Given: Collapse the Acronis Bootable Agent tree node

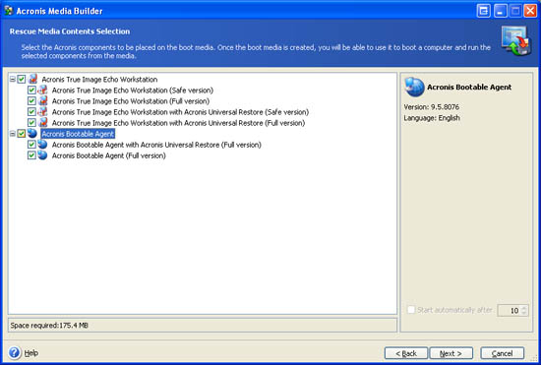Looking at the screenshot, I should 13,134.
